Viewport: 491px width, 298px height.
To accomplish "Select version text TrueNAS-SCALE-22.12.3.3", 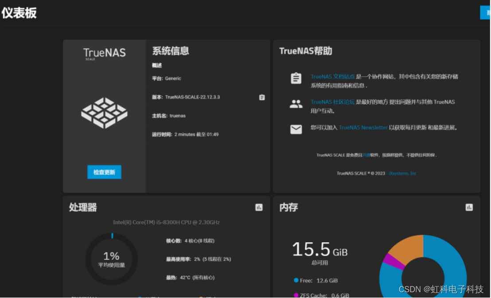I will (192, 97).
